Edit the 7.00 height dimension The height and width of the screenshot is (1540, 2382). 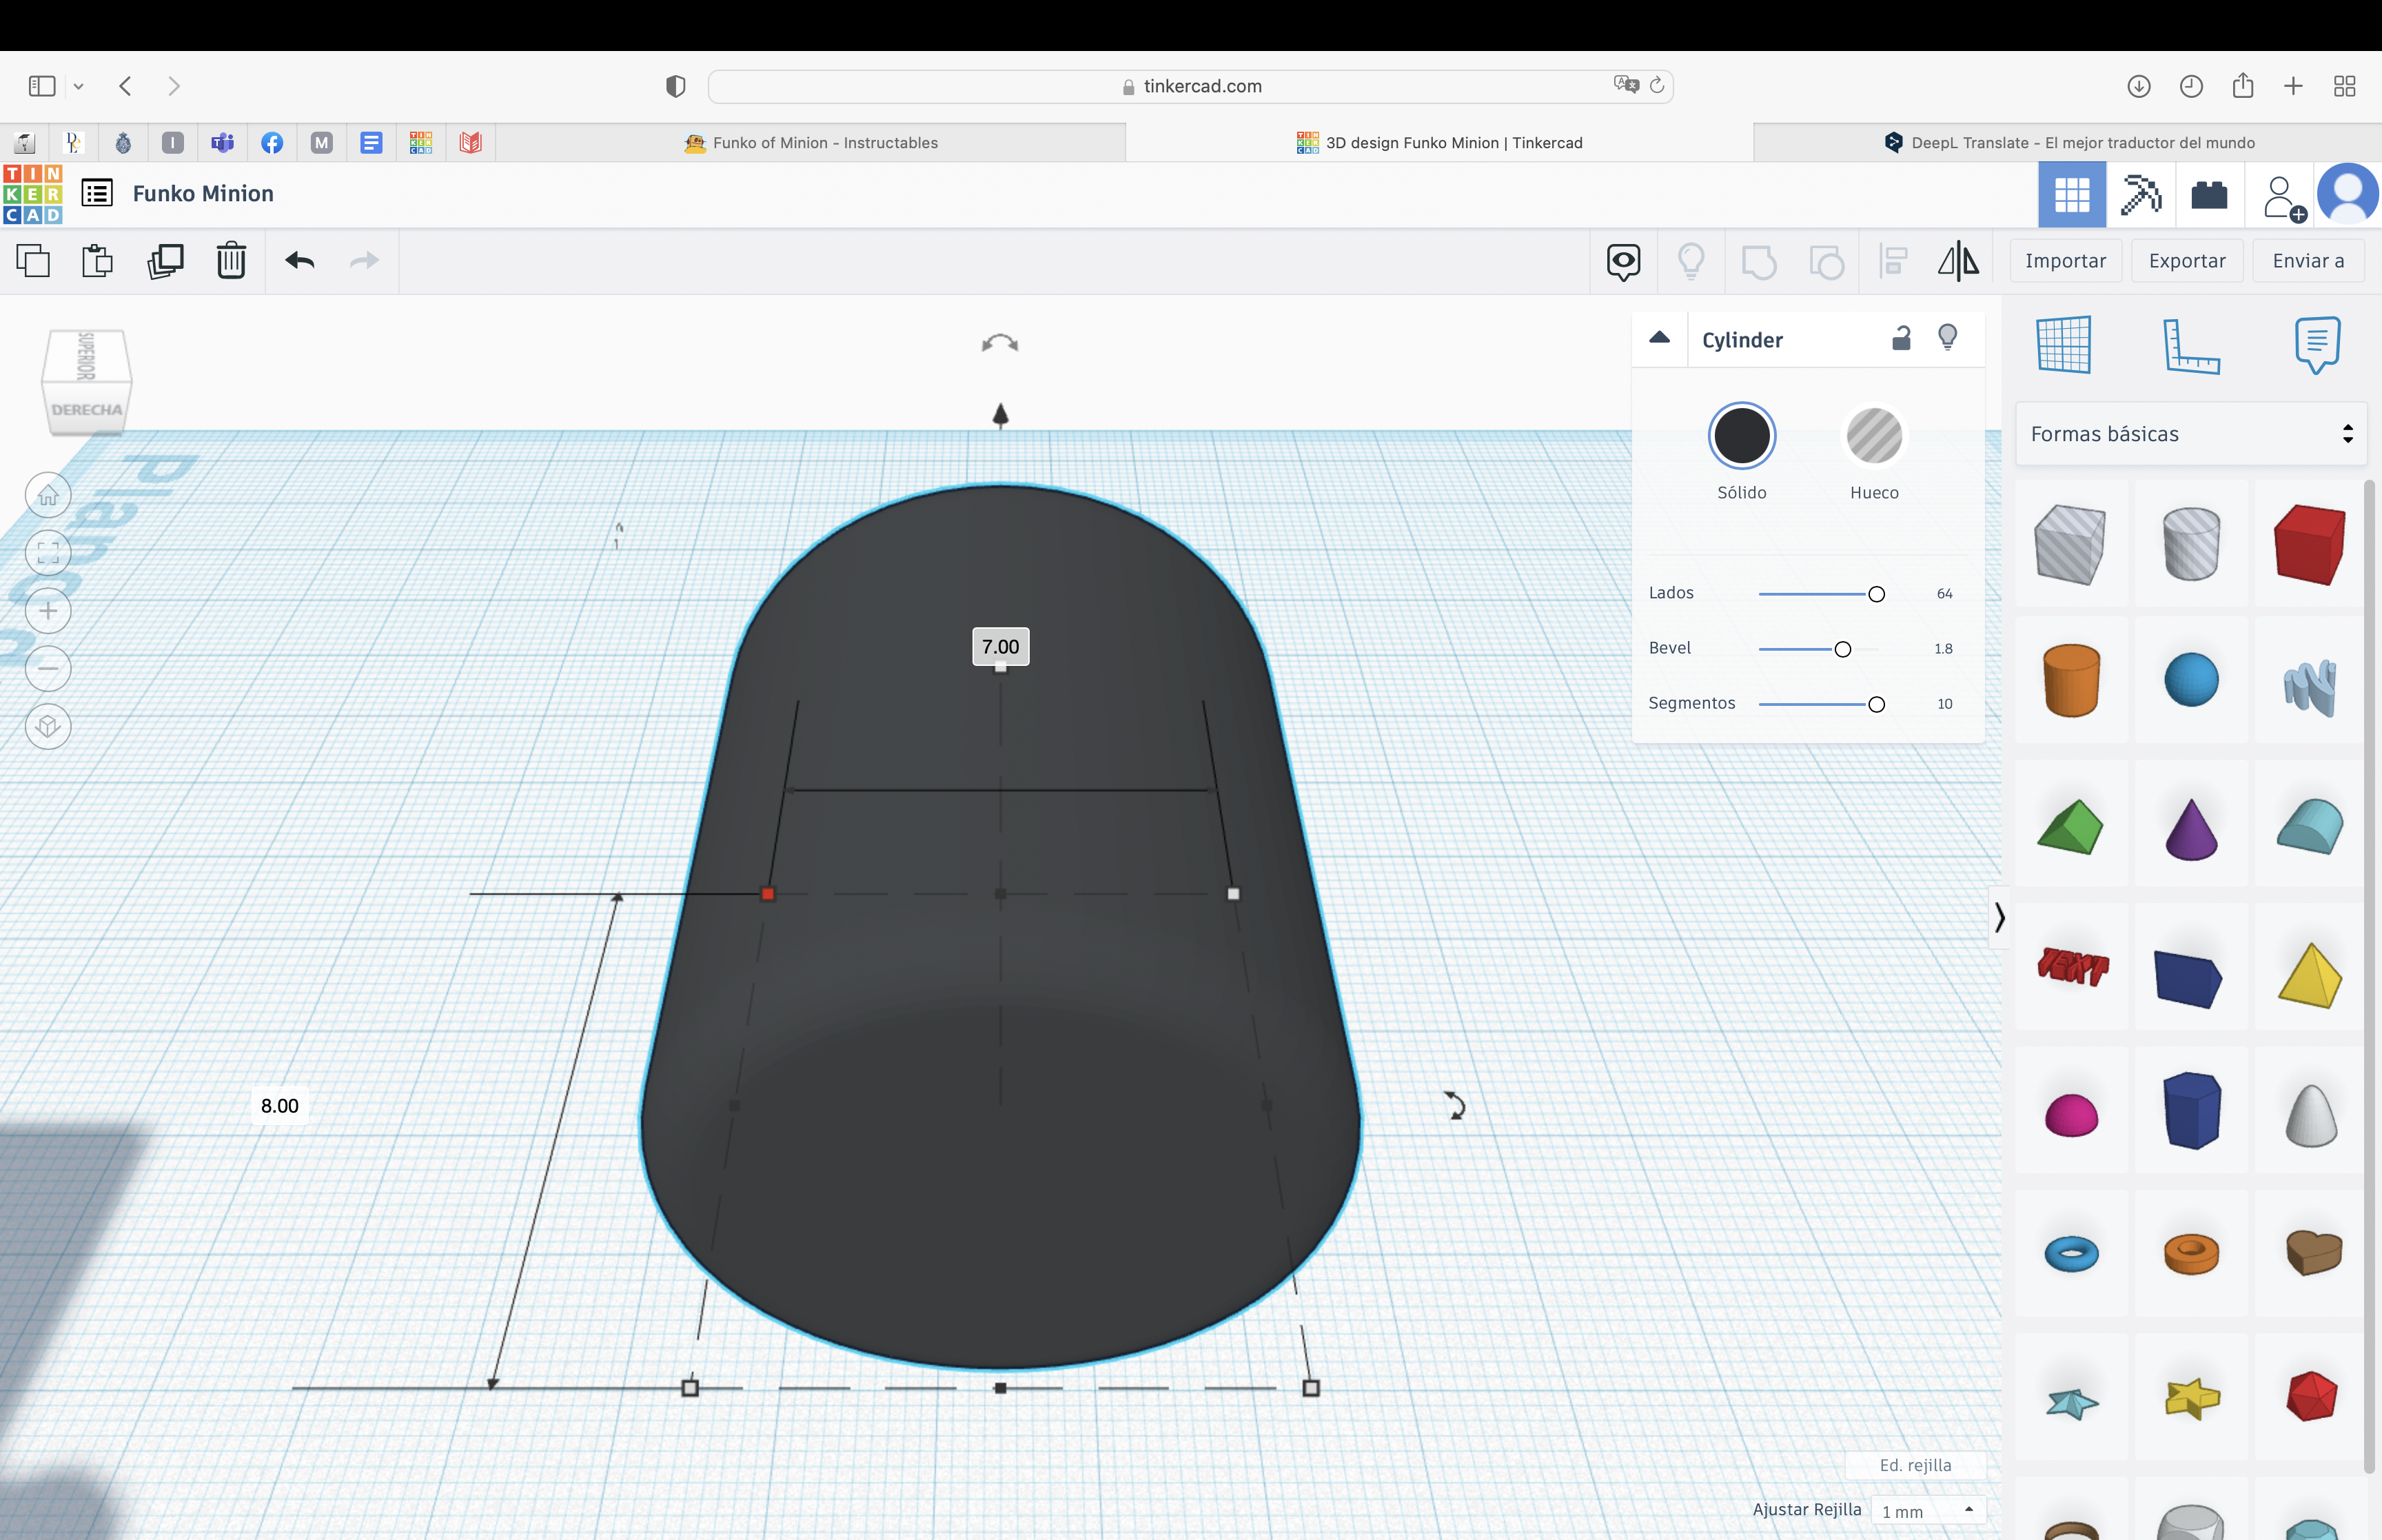coord(1001,647)
